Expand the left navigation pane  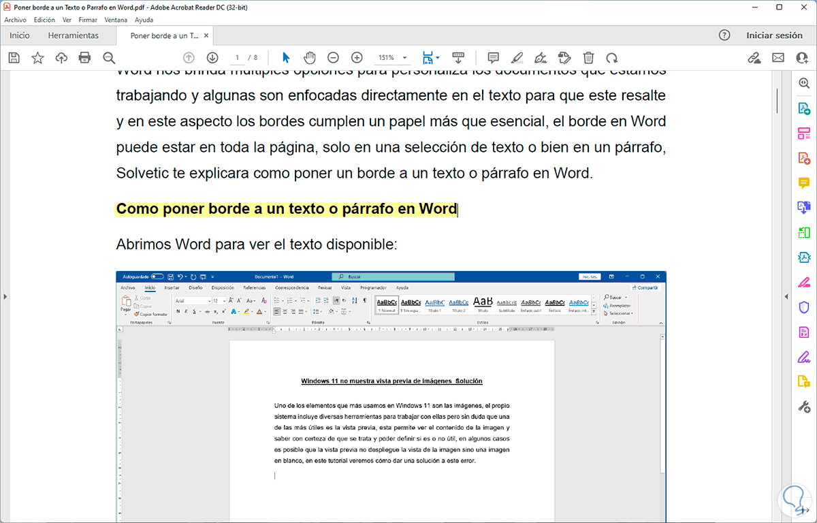(5, 296)
